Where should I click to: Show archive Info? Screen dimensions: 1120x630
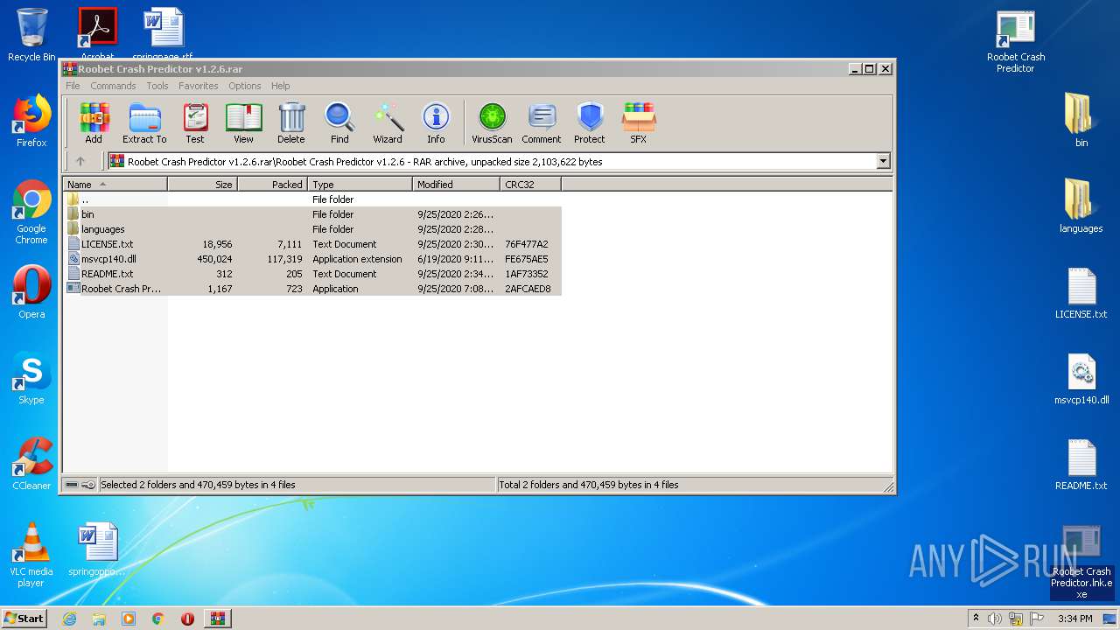point(436,122)
